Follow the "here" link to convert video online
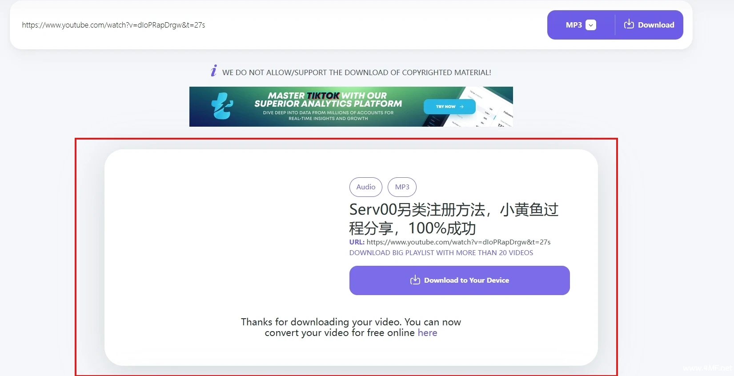Image resolution: width=734 pixels, height=376 pixels. click(x=427, y=333)
